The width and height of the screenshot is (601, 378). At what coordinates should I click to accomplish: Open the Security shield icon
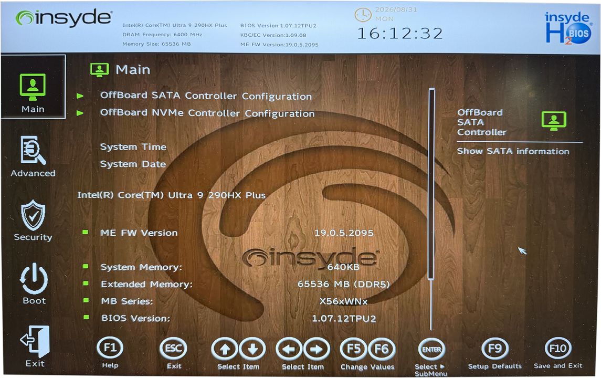click(33, 215)
